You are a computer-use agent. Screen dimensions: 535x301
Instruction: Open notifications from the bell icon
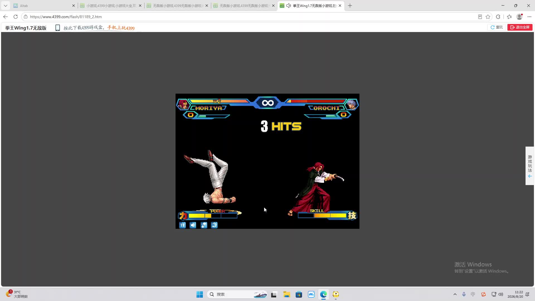pos(527,294)
